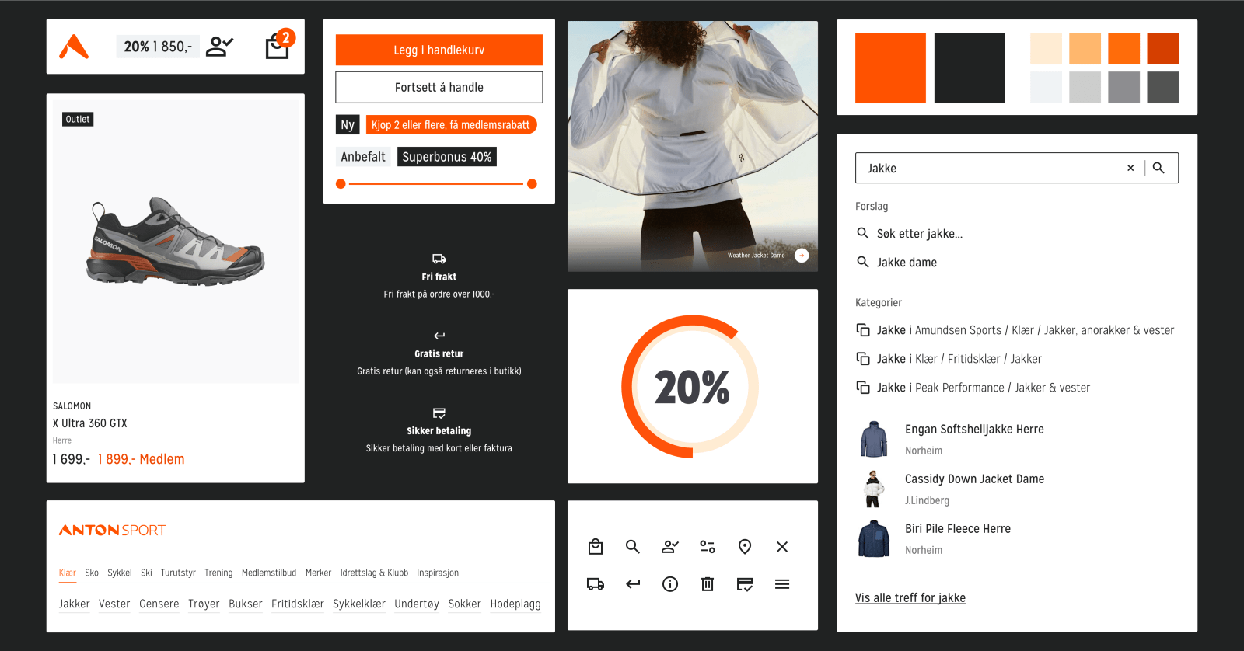Select the Sykkel menu item
Image resolution: width=1244 pixels, height=651 pixels.
120,573
